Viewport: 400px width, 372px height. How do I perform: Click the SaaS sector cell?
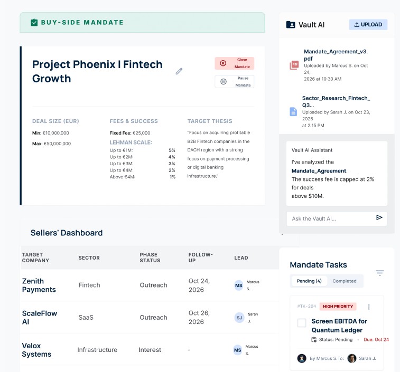(x=86, y=318)
